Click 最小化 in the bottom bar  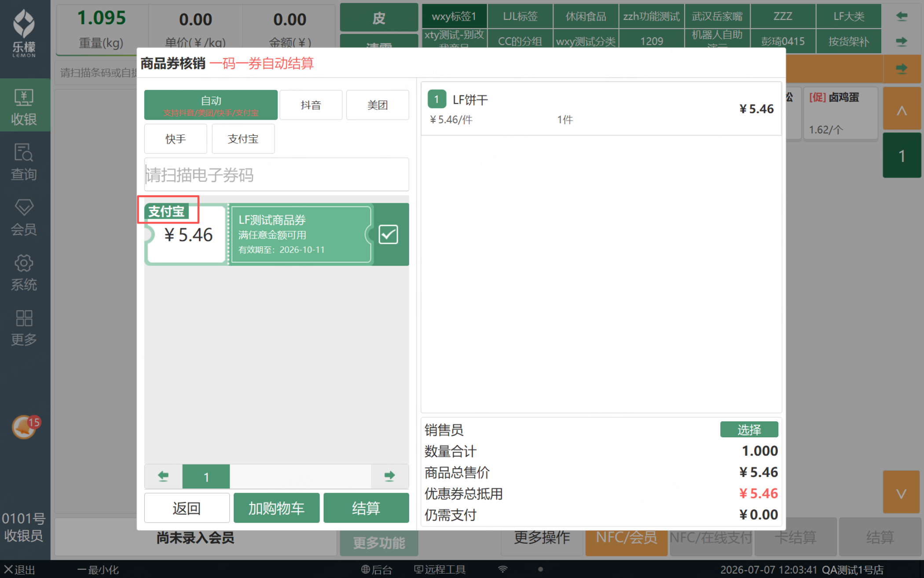98,570
